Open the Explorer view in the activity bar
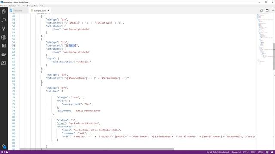Image resolution: width=275 pixels, height=154 pixels. click(3, 12)
